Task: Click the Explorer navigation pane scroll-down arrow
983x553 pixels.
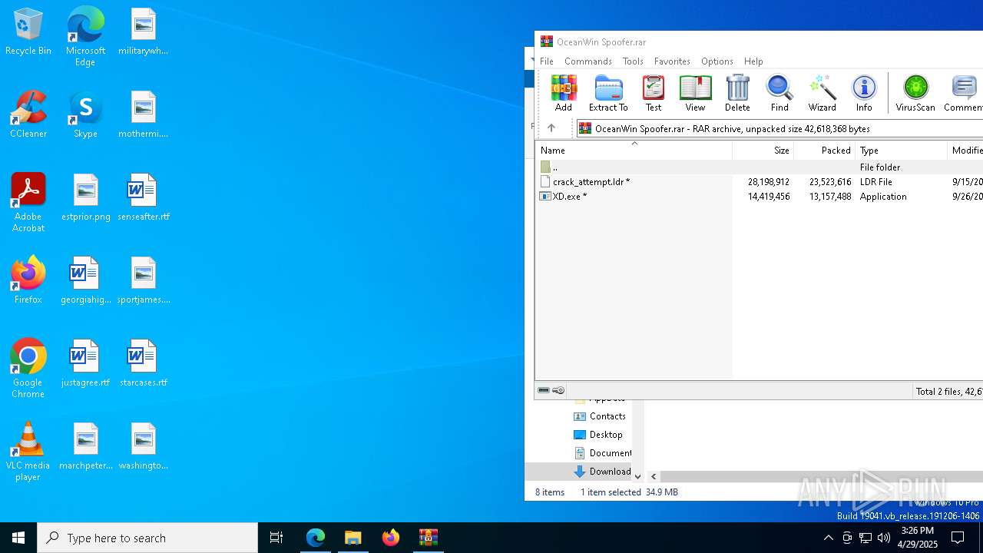Action: click(x=637, y=476)
